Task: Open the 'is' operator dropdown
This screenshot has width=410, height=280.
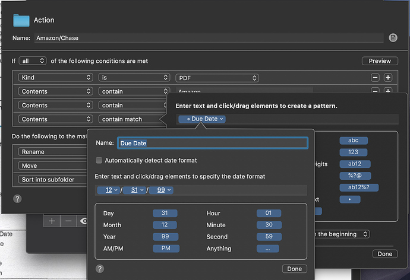Action: point(134,78)
